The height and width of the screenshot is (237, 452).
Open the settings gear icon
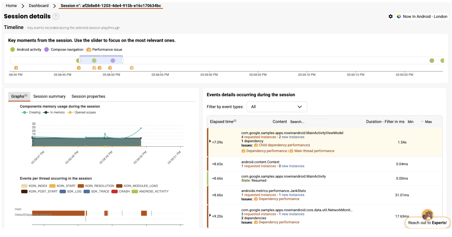(390, 16)
